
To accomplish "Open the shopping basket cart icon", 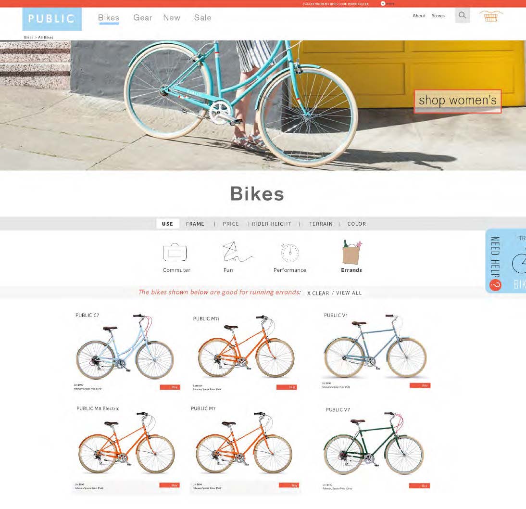I will [x=491, y=16].
